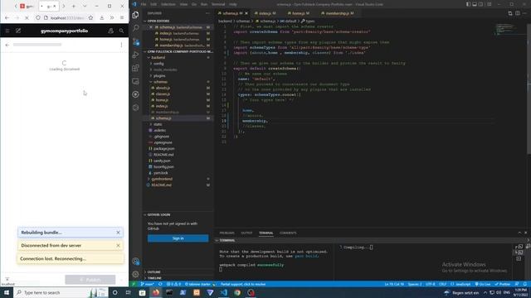Open document pane three-dot menu

(x=121, y=45)
